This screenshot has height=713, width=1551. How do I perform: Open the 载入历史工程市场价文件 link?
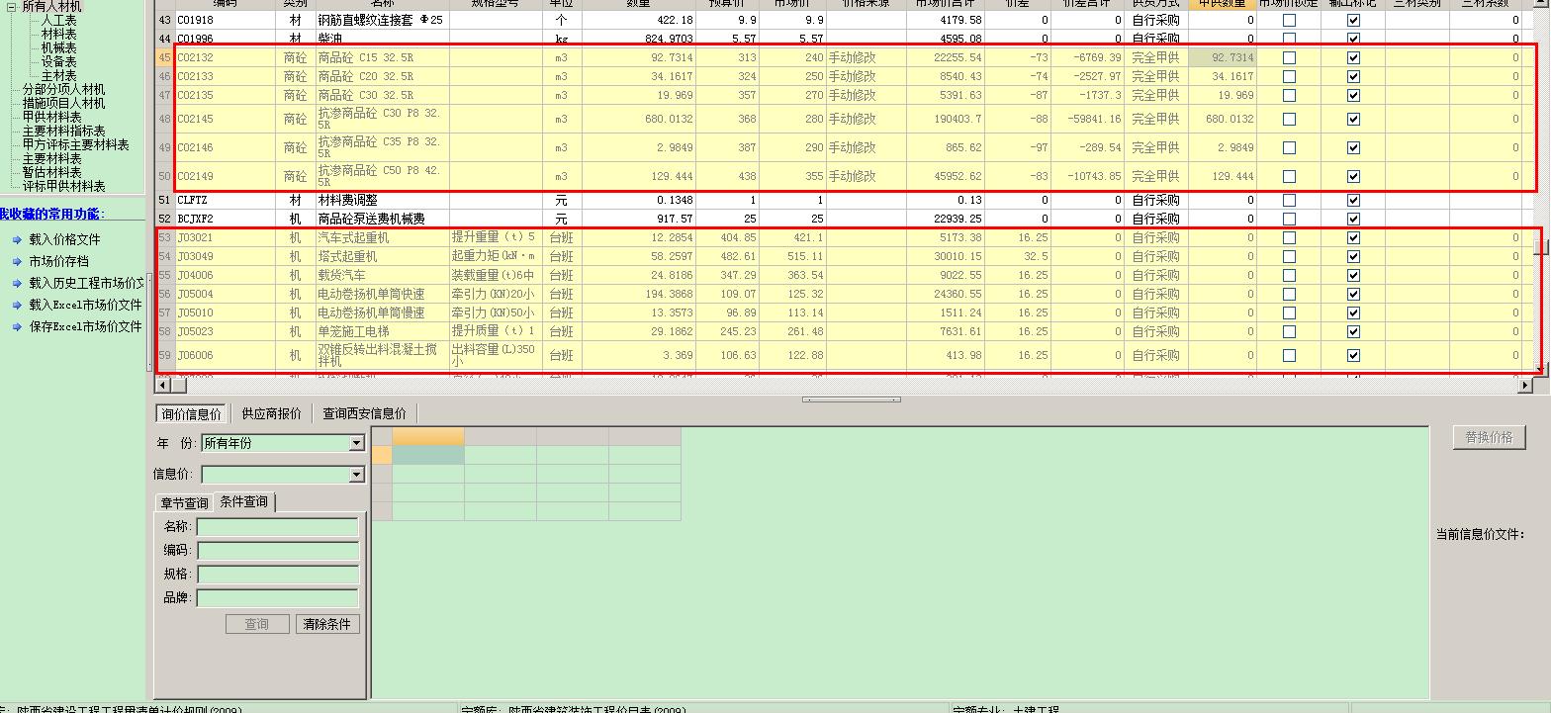point(87,283)
